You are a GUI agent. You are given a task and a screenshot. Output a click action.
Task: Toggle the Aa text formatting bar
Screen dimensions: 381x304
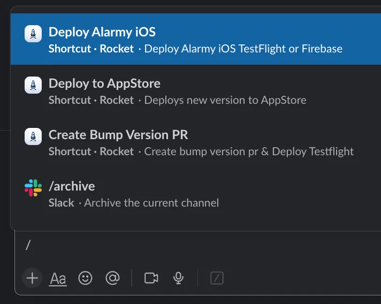pos(58,278)
